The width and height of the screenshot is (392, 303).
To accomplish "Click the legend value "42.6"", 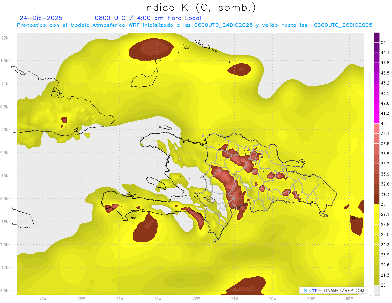I will click(385, 103).
